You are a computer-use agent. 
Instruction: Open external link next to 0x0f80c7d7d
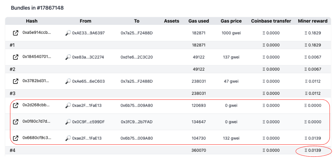click(x=16, y=122)
